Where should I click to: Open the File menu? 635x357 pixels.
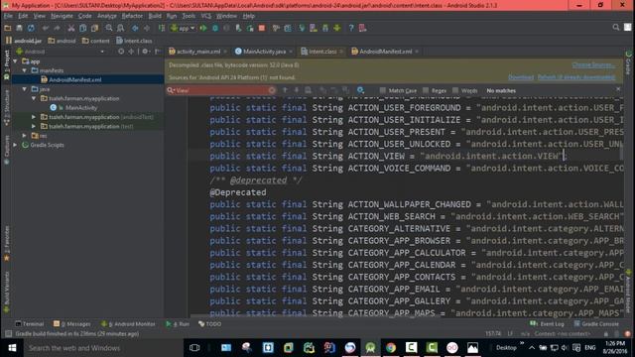click(x=8, y=16)
